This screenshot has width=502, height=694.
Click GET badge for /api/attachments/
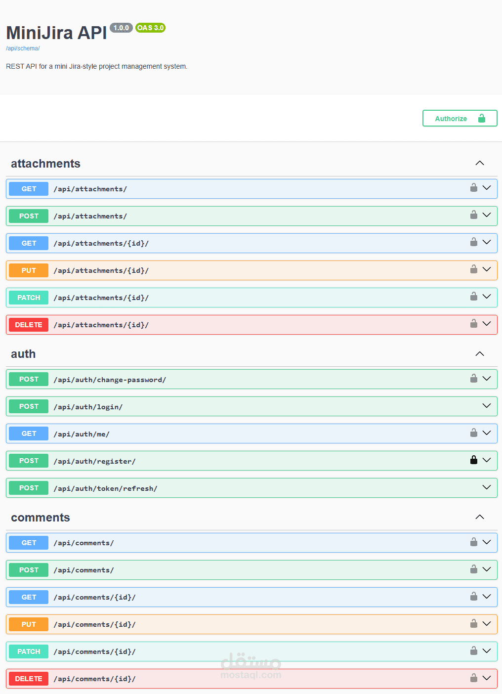point(29,189)
